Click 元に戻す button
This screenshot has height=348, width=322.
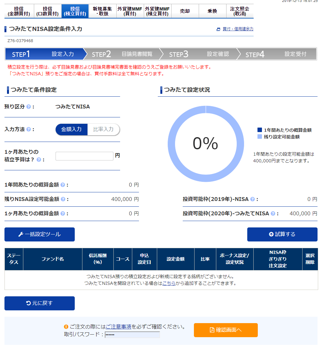click(40, 303)
